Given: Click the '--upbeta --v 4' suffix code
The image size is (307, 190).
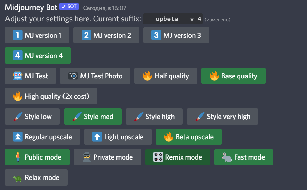Looking at the screenshot, I should click(x=173, y=19).
